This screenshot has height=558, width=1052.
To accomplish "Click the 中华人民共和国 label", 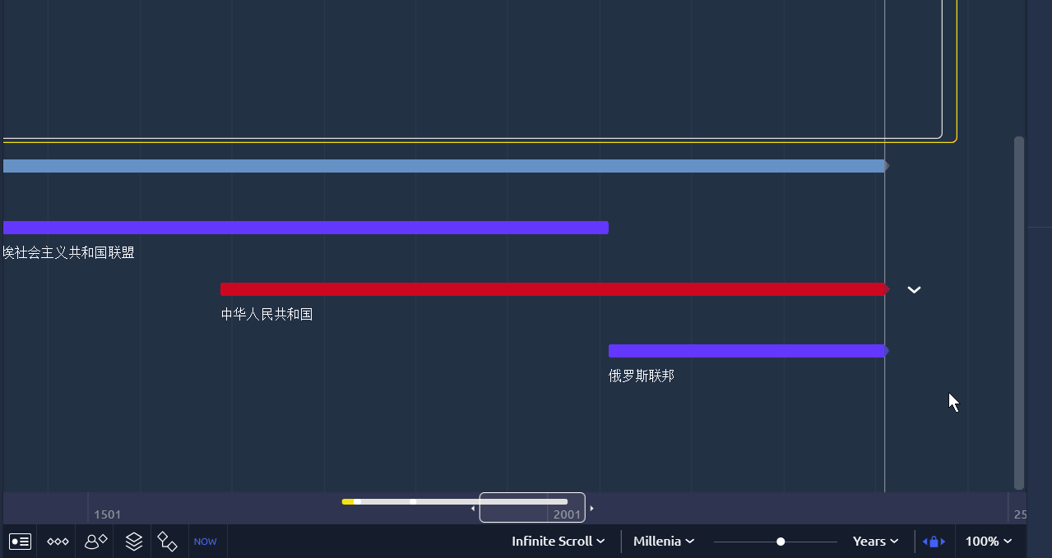I will coord(266,314).
